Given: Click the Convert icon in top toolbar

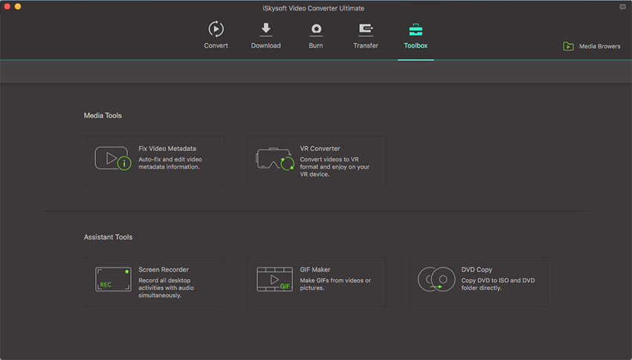Looking at the screenshot, I should point(216,29).
